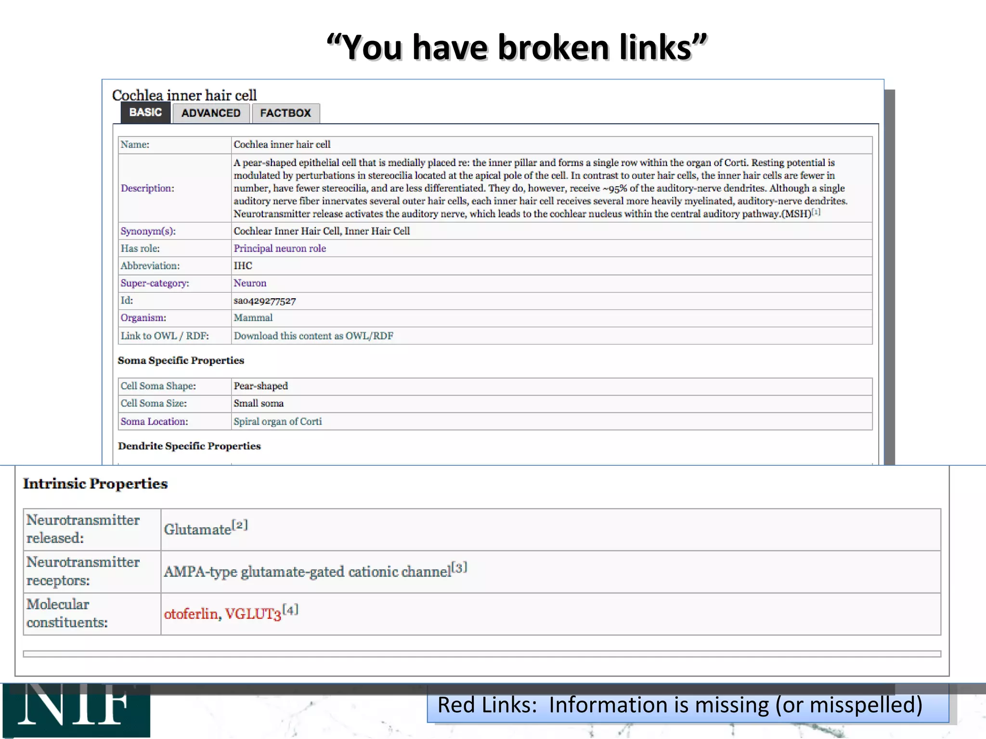The image size is (986, 739).
Task: Open the Synonym(s) property label link
Action: [x=148, y=231]
